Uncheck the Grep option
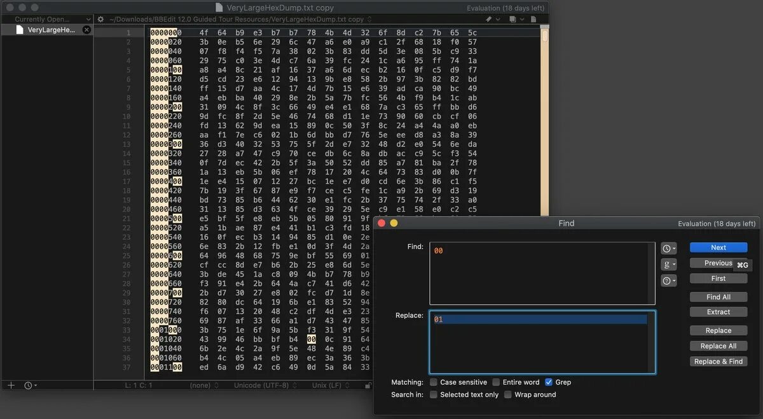The height and width of the screenshot is (419, 763). 549,382
